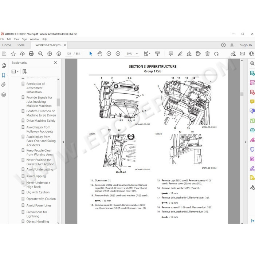Switch to the Tools tab
The width and height of the screenshot is (255, 255).
(21, 45)
